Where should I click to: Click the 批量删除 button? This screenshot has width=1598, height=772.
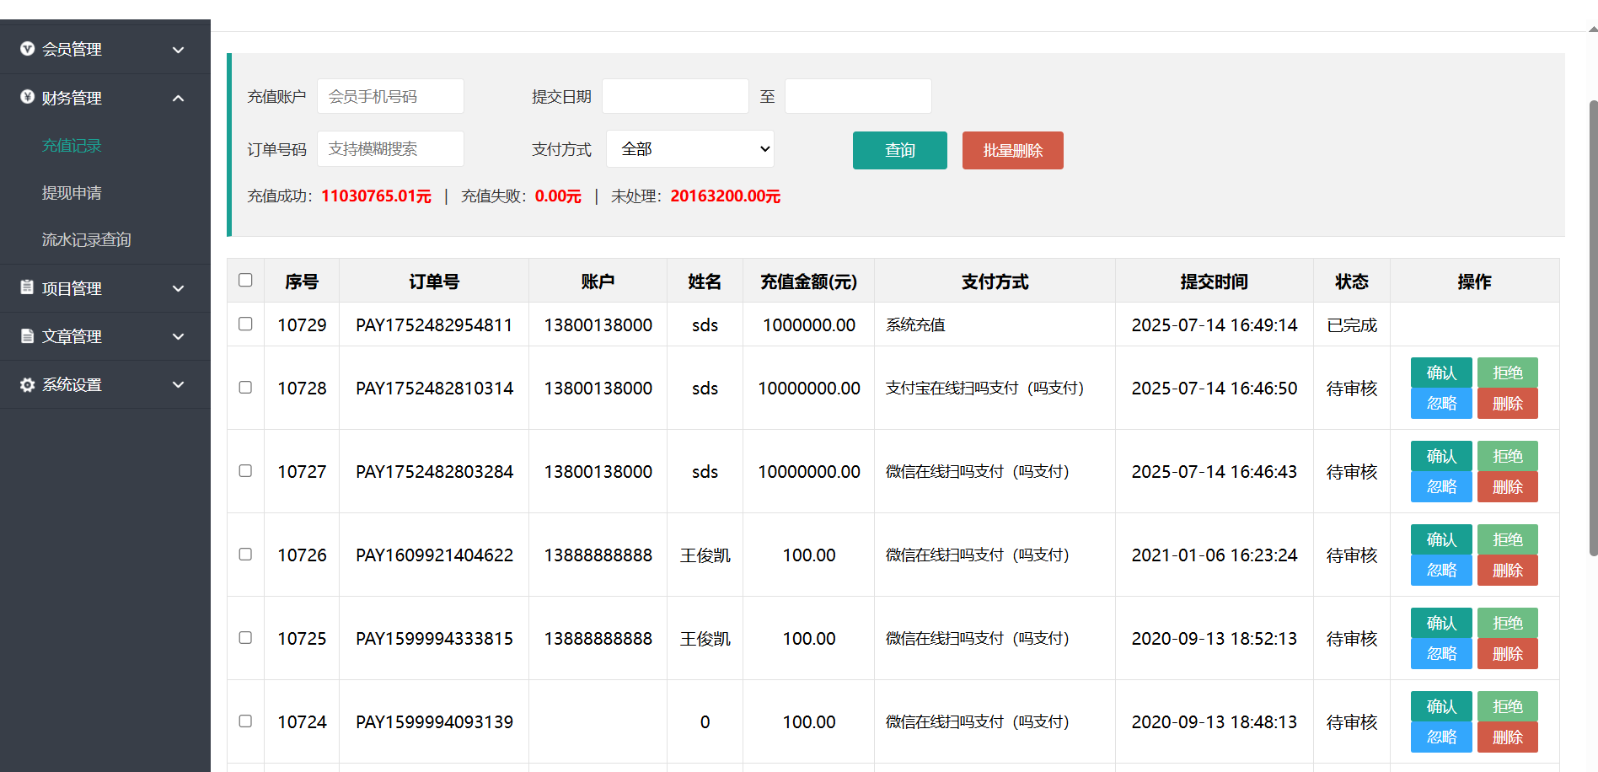[x=1013, y=150]
